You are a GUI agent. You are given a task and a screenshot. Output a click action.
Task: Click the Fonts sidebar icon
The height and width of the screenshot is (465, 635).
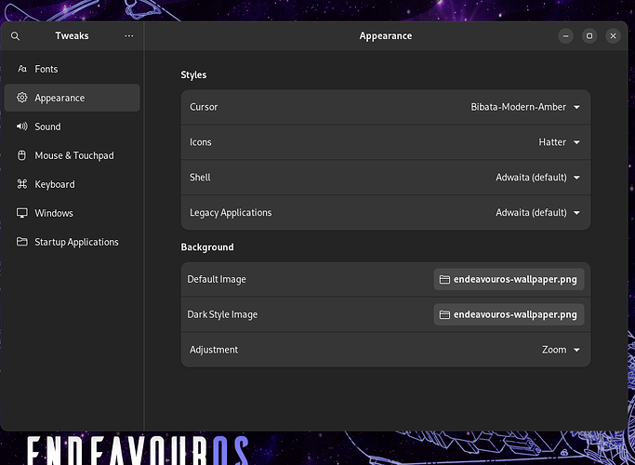coord(22,69)
